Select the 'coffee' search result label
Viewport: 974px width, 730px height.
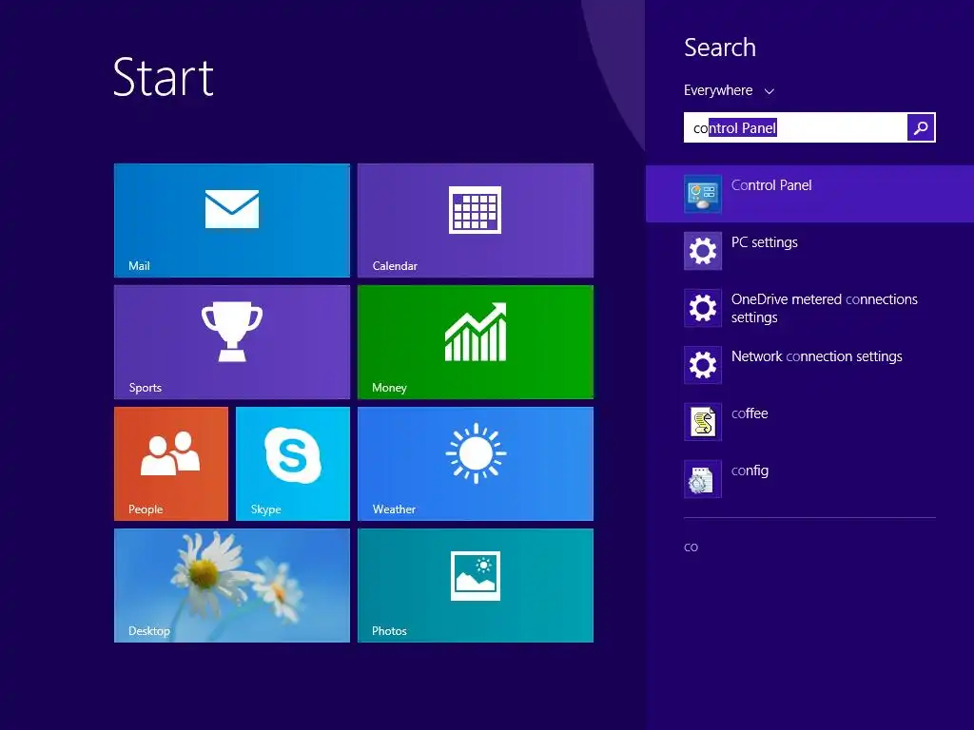750,413
